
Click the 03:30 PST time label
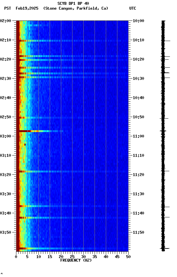5,194
